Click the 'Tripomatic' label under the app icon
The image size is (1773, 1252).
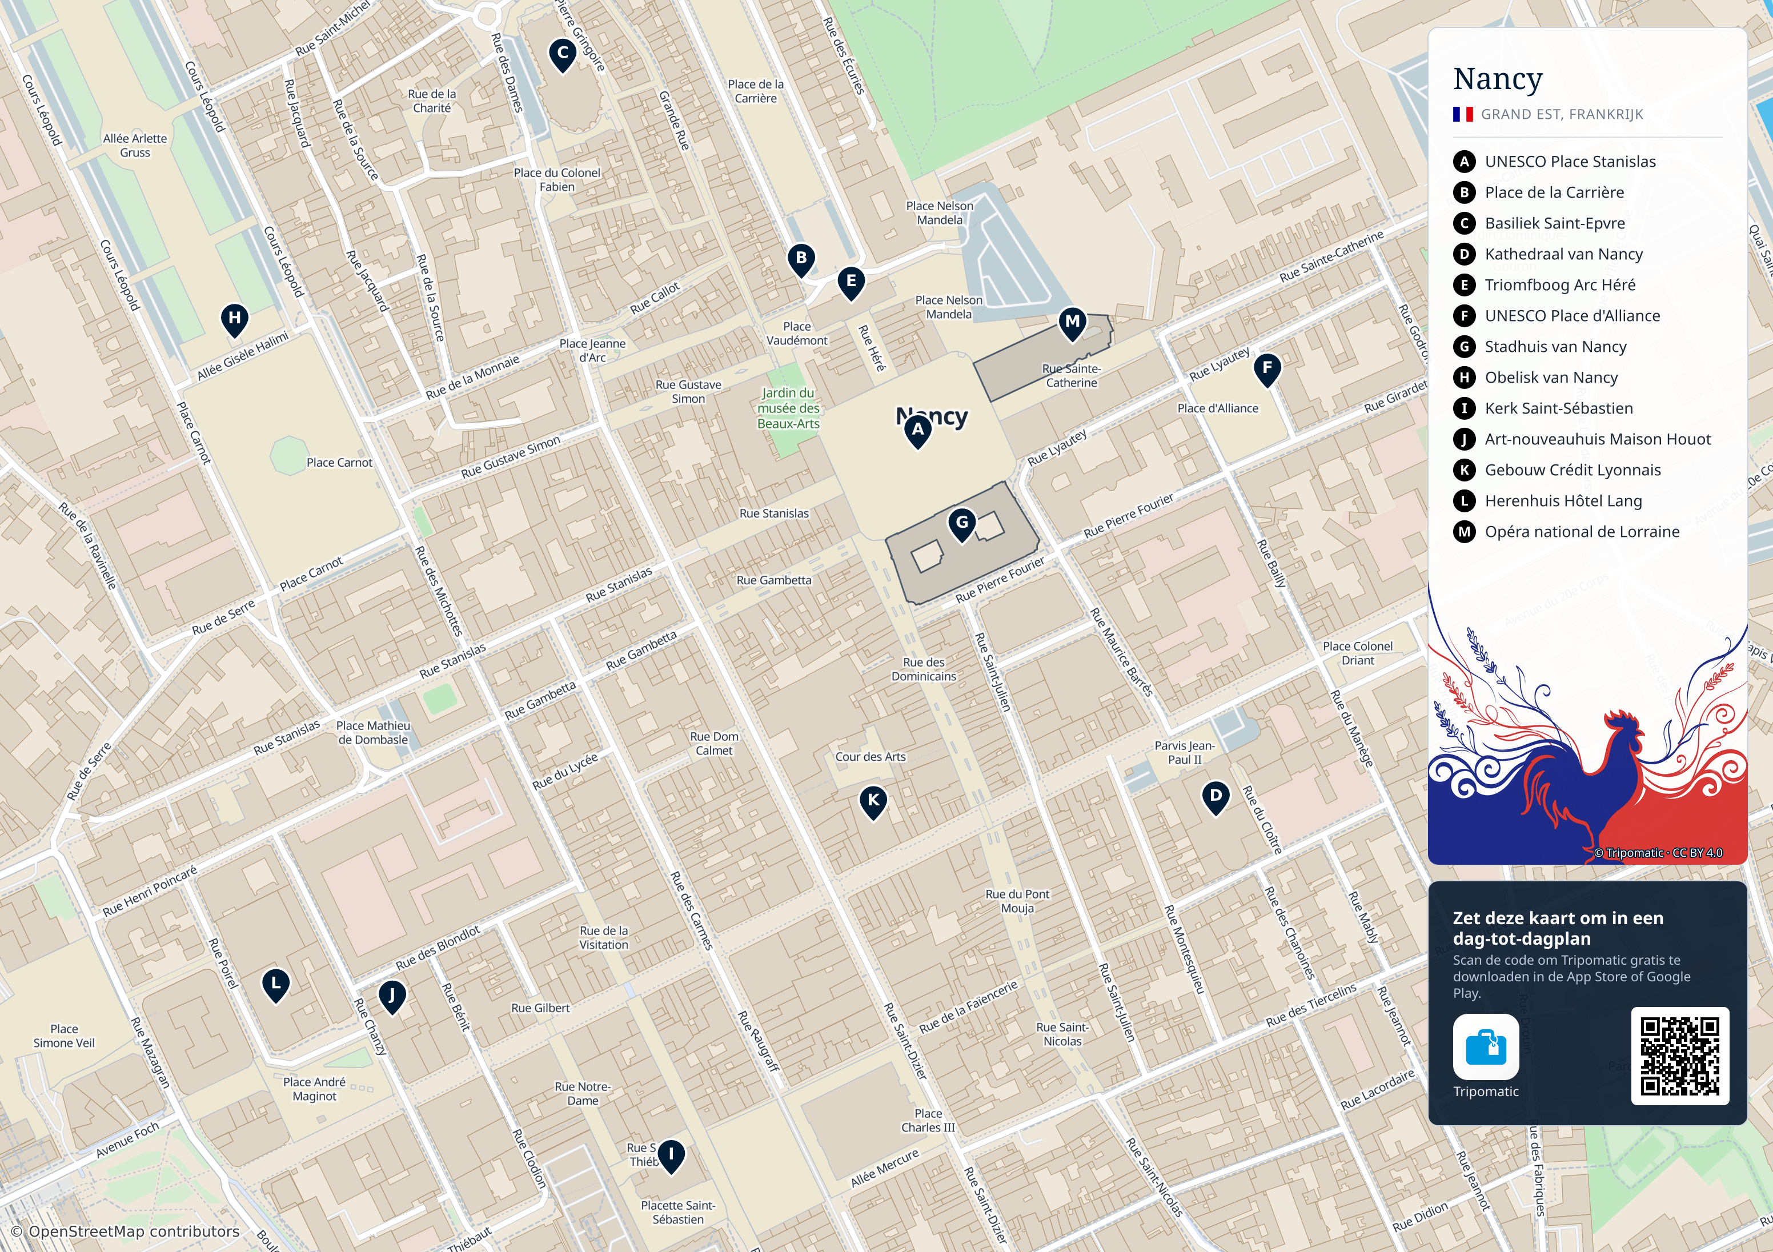(1486, 1092)
